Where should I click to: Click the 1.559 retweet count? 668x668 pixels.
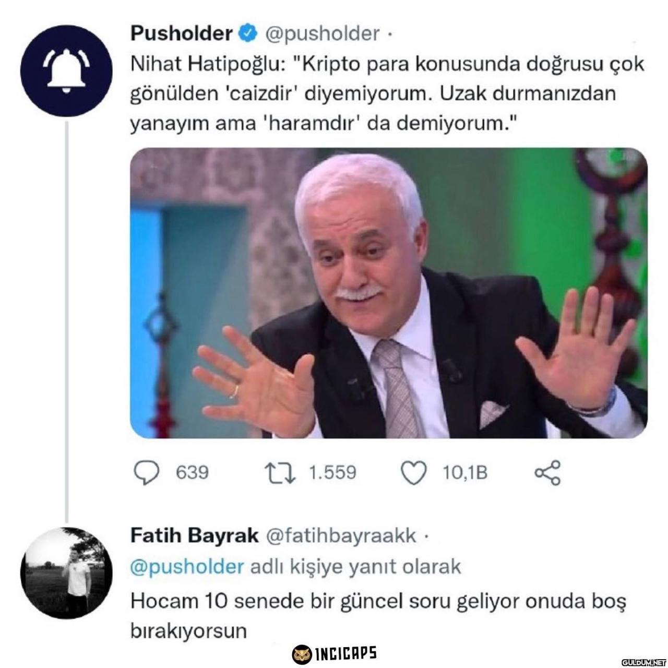(332, 473)
